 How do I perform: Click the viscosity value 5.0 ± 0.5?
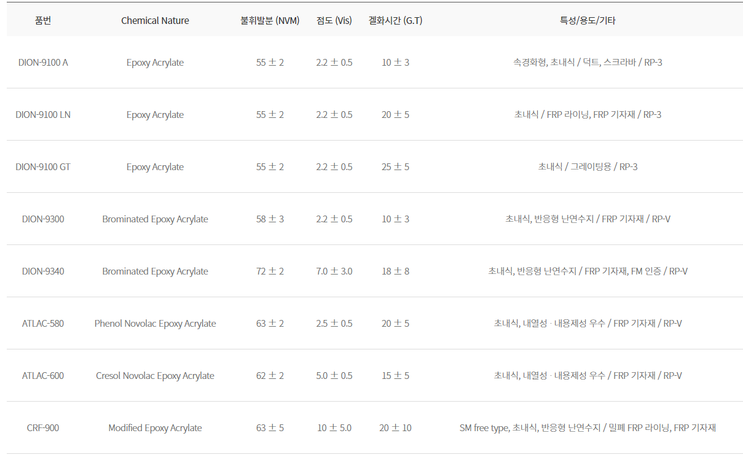(334, 376)
